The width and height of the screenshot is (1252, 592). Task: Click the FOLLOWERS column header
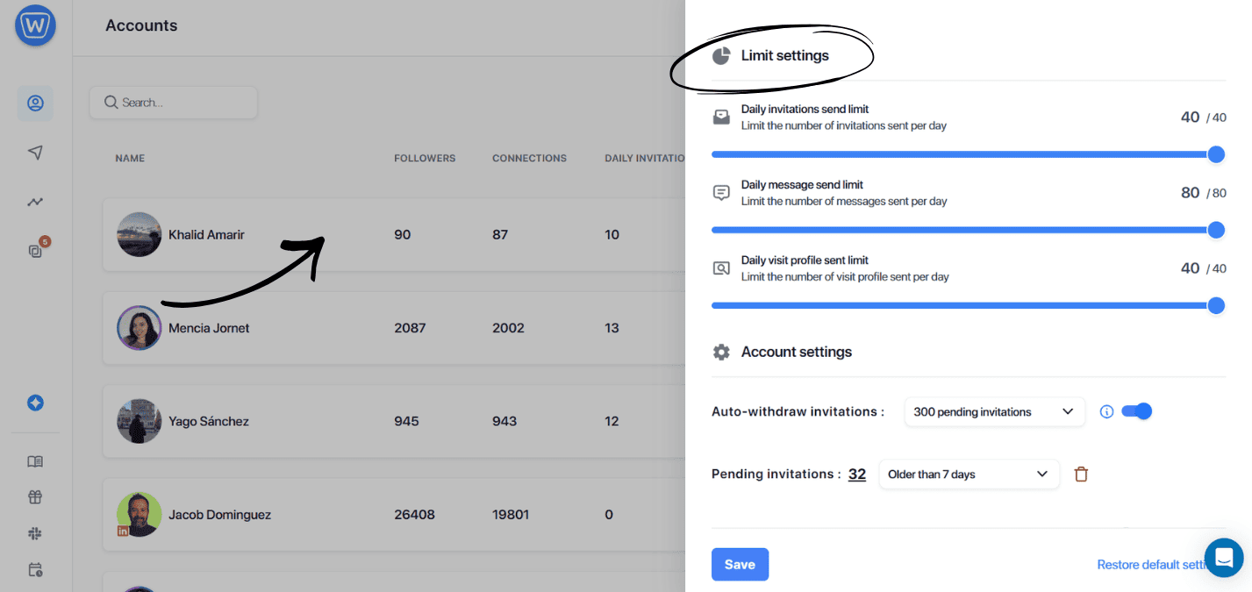(425, 159)
